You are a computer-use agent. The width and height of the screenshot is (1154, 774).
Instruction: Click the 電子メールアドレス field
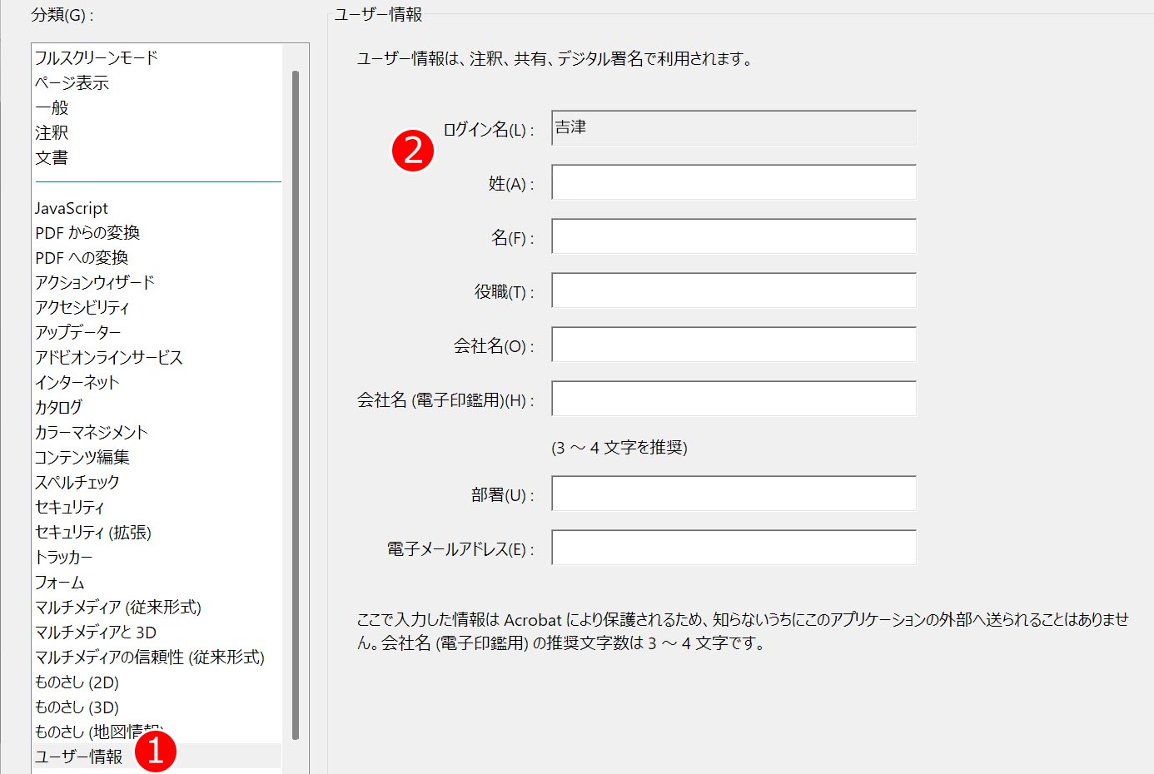pyautogui.click(x=733, y=548)
